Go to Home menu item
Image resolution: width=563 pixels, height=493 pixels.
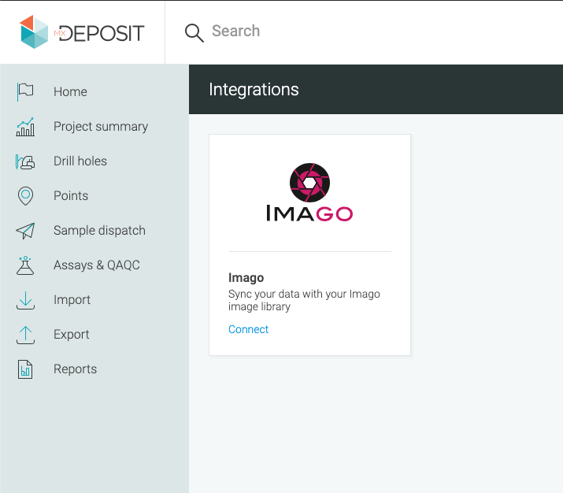pyautogui.click(x=70, y=91)
